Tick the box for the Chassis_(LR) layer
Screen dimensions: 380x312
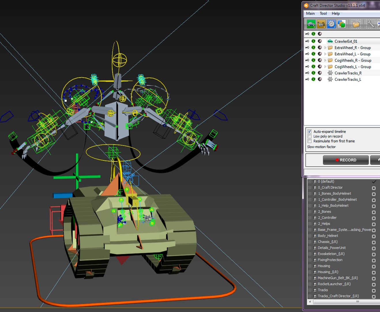[x=374, y=242]
